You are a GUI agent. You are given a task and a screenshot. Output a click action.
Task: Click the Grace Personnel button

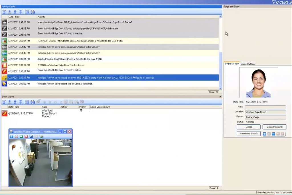tap(274, 127)
